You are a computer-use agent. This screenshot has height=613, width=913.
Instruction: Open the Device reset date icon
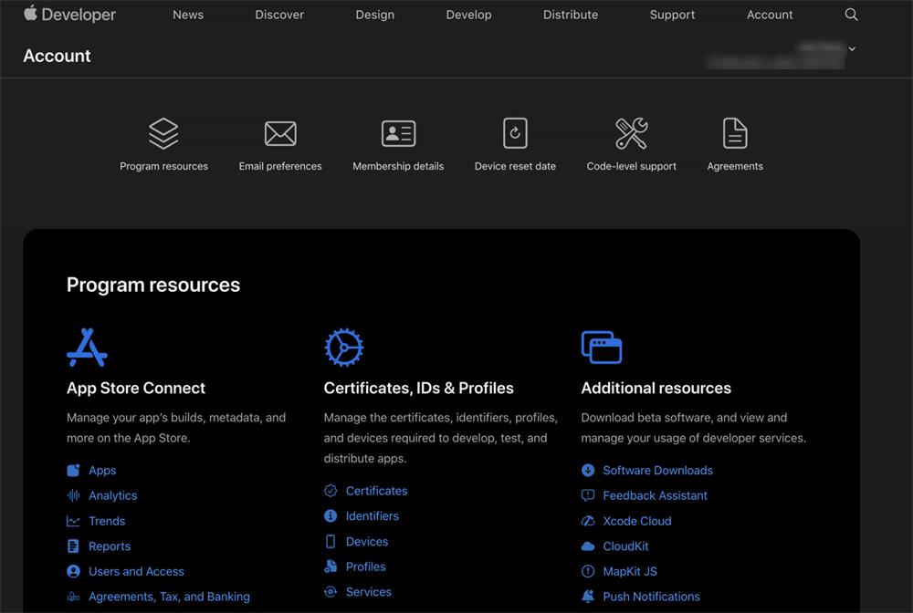515,133
